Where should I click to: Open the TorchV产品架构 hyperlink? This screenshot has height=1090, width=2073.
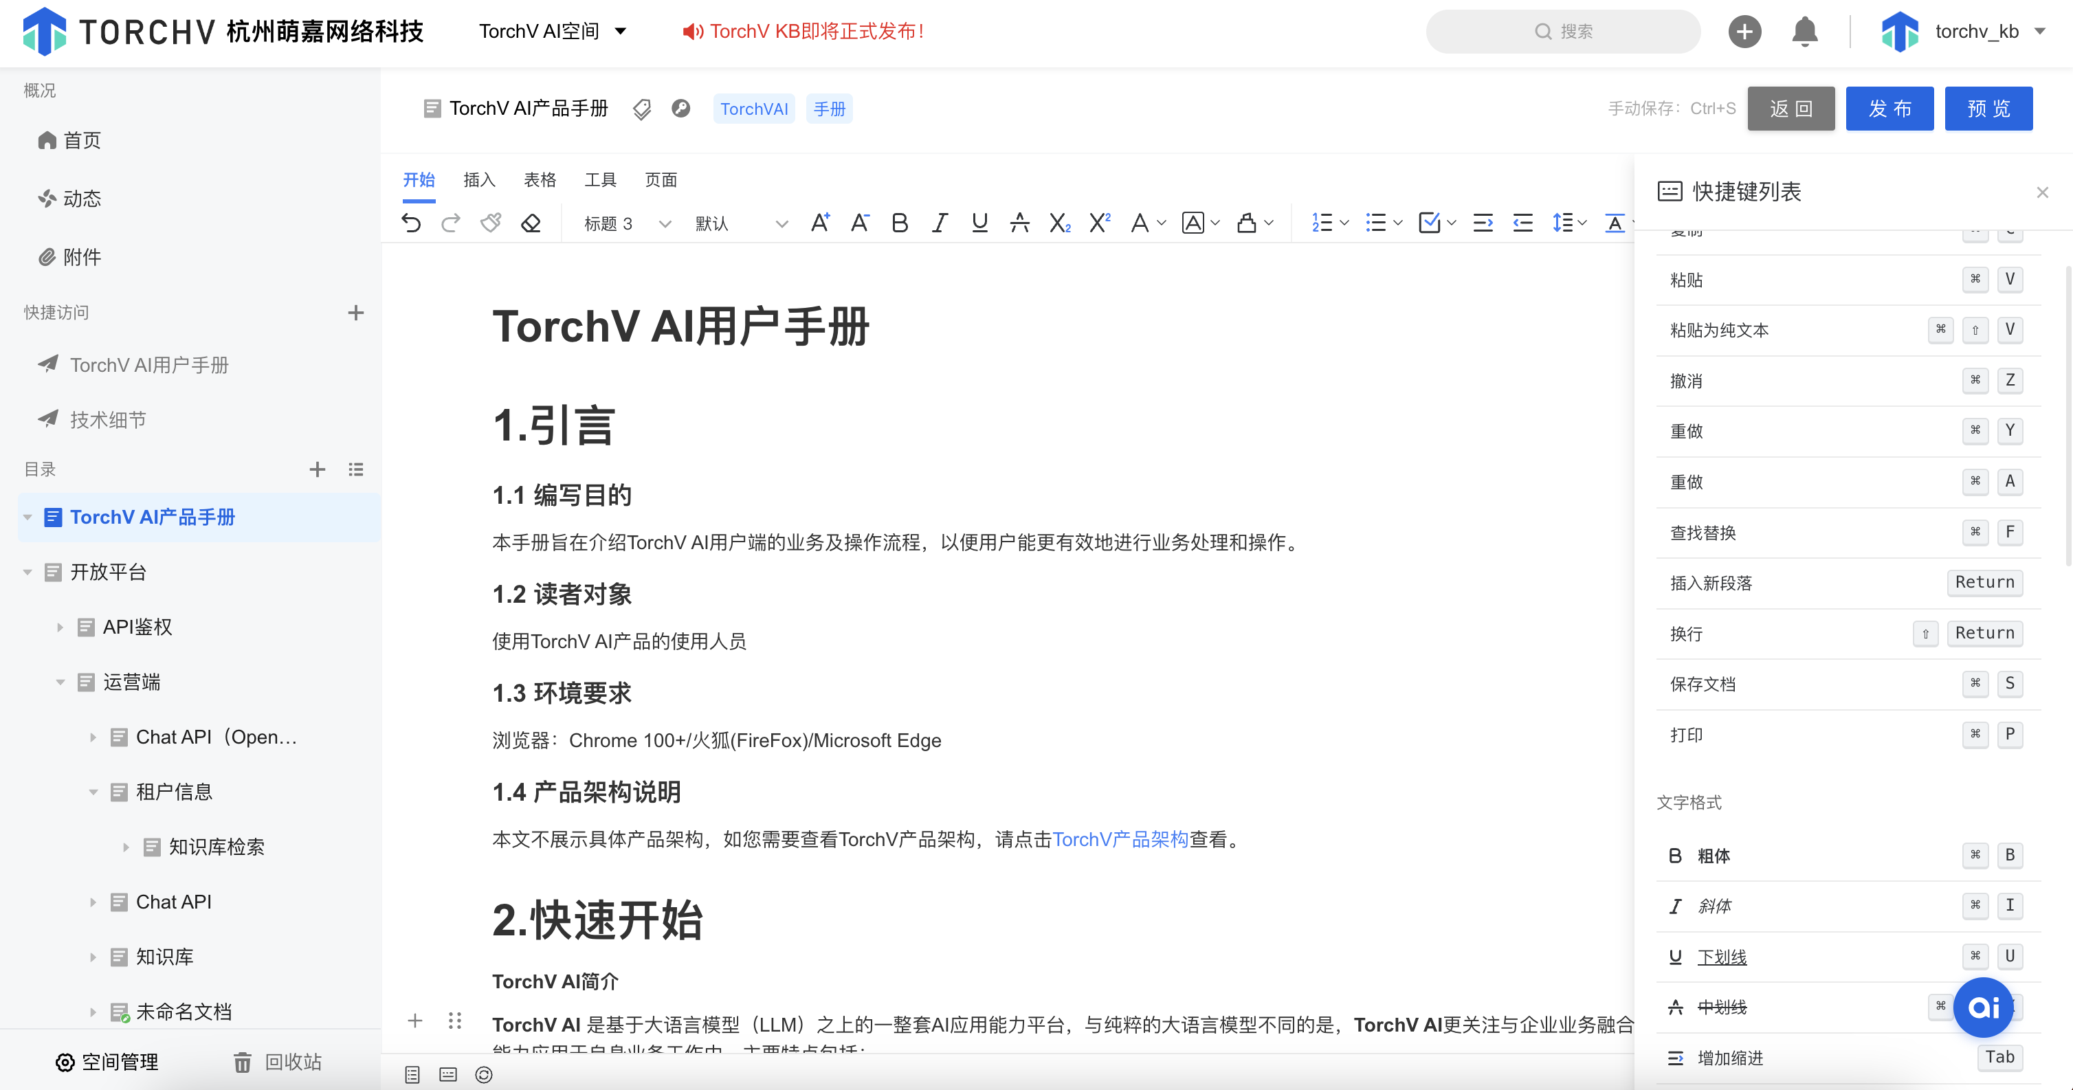click(1120, 839)
